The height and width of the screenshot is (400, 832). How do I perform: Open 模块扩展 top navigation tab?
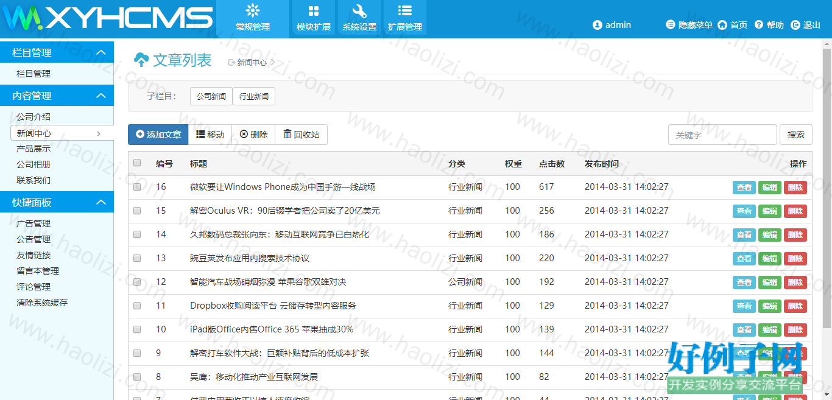click(x=314, y=18)
